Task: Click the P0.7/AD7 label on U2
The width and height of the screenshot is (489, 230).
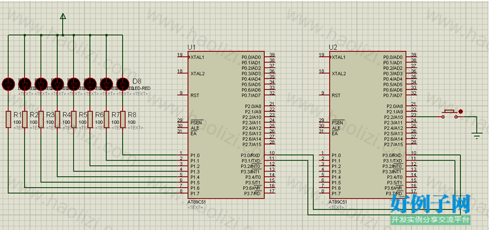Action: [x=393, y=95]
